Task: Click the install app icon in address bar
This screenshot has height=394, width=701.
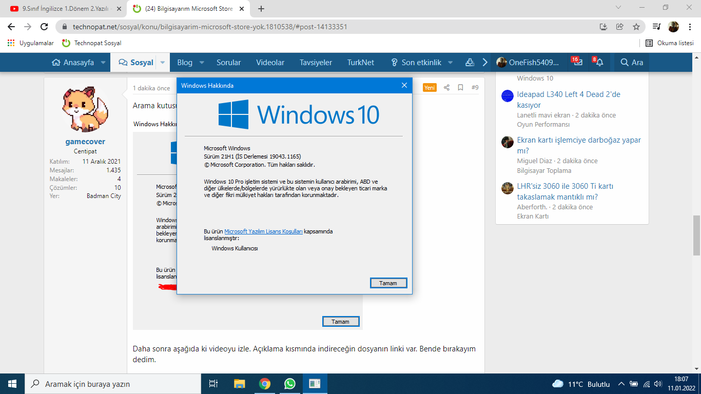Action: point(603,27)
